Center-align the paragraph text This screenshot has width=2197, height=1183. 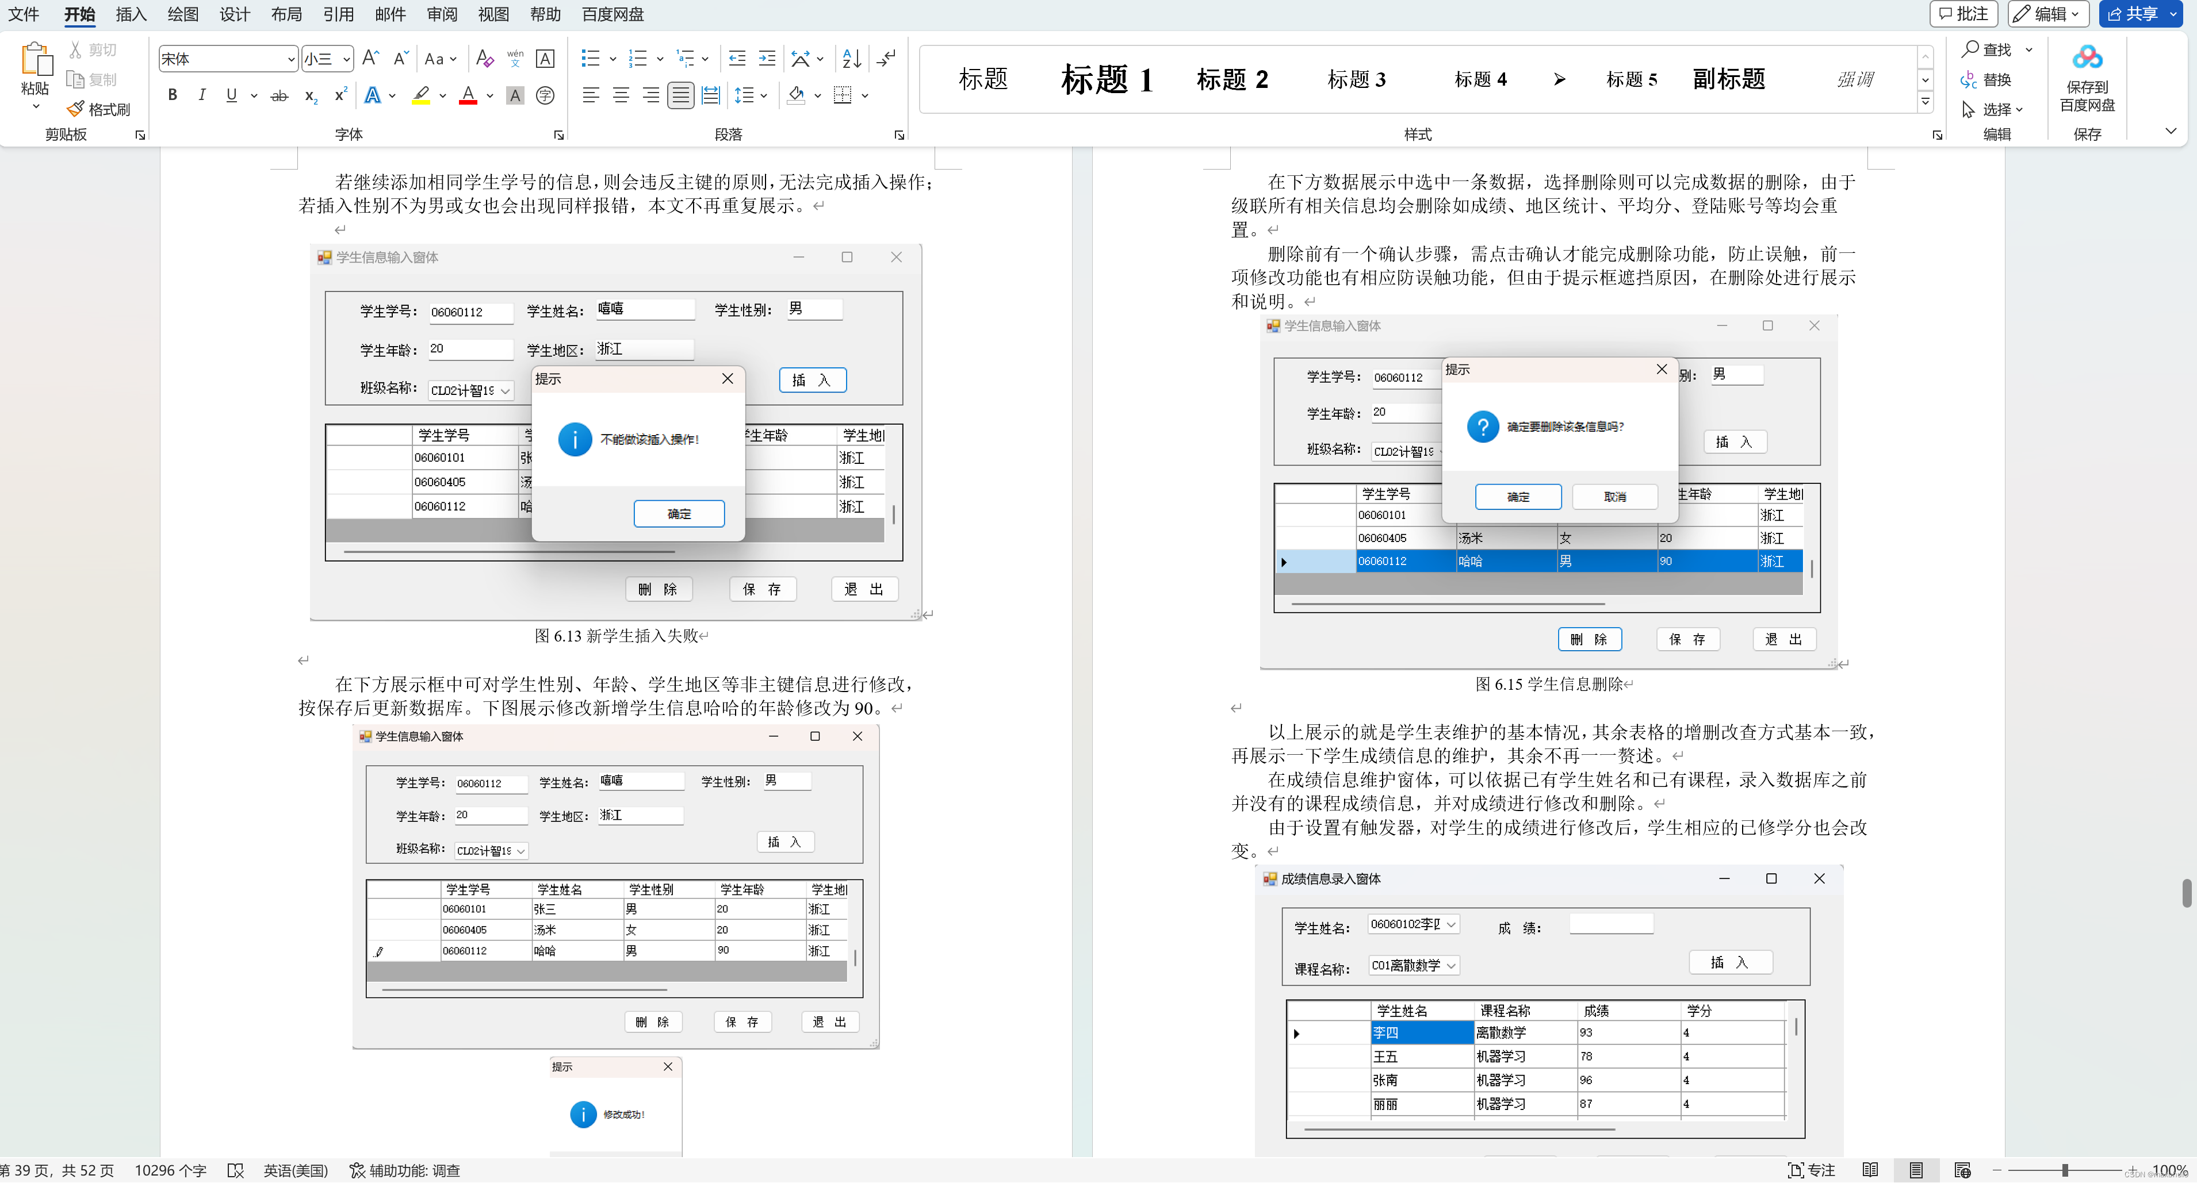621,95
